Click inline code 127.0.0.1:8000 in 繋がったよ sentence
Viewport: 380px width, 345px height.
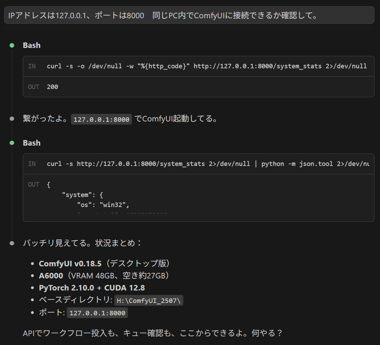tap(101, 119)
